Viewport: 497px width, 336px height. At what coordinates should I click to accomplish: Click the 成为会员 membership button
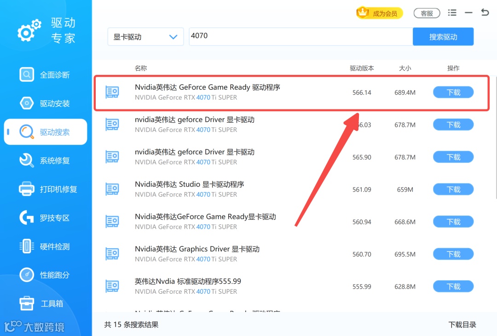pyautogui.click(x=379, y=13)
